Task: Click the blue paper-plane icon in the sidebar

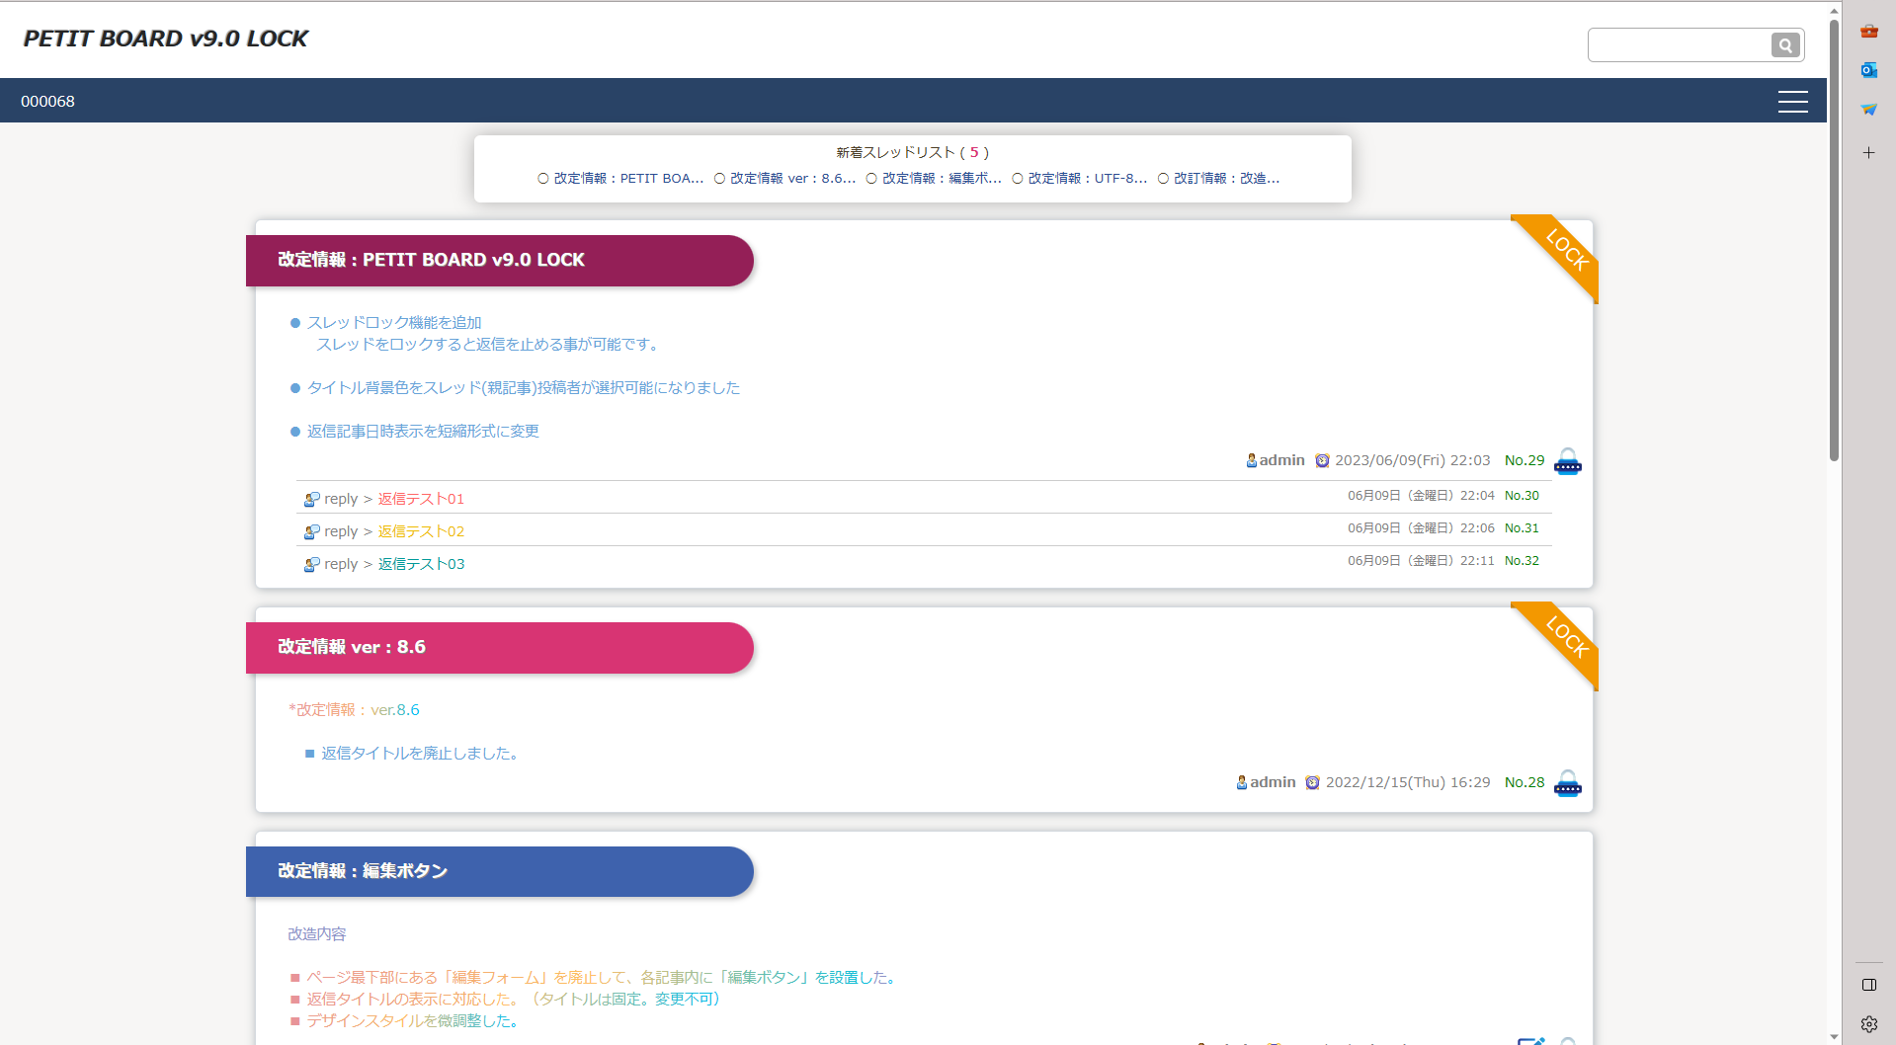Action: (1868, 110)
